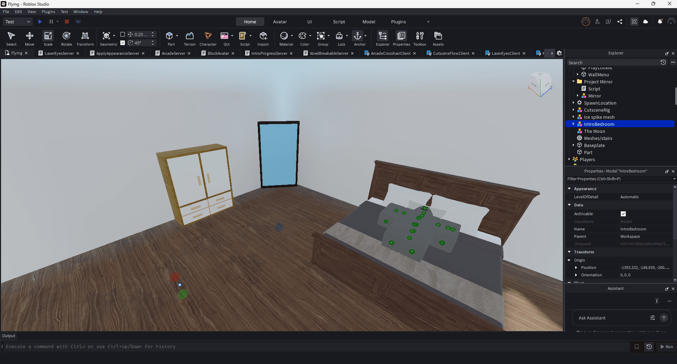This screenshot has height=364, width=677.
Task: Disable the 45° rotate snap checkbox
Action: point(123,43)
